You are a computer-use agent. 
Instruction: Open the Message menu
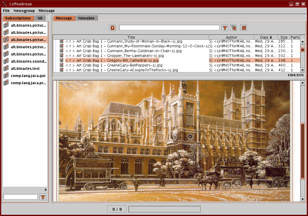(47, 10)
